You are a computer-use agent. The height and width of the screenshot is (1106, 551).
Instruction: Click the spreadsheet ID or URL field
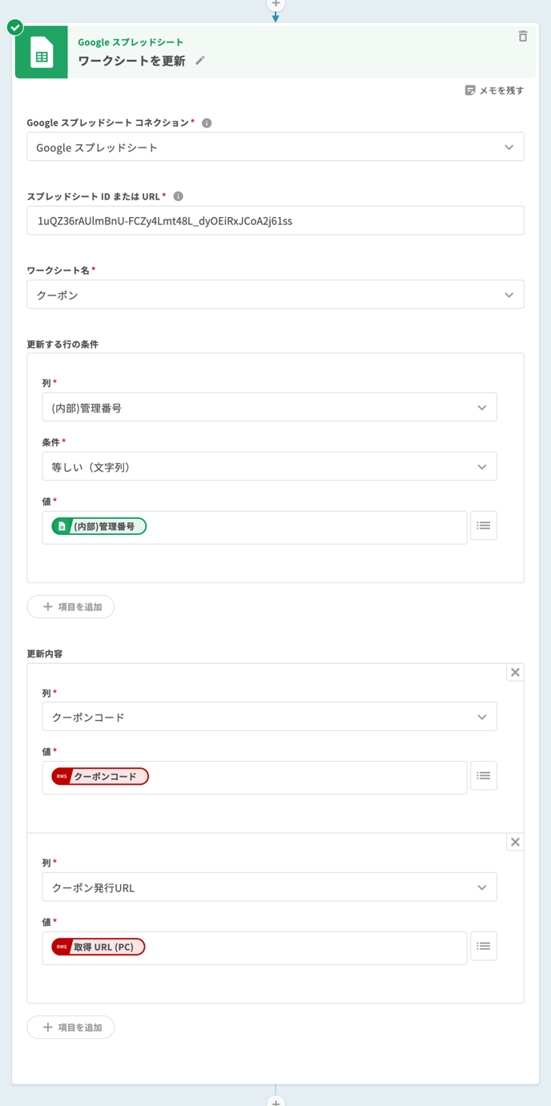(275, 221)
